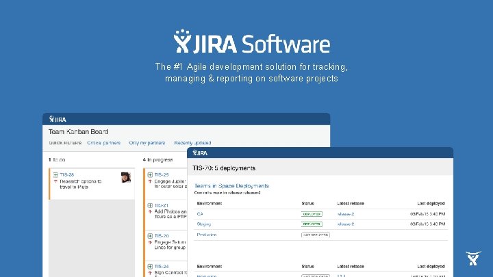Click the issue type icon beside TIS-25
The height and width of the screenshot is (277, 493).
[x=150, y=174]
